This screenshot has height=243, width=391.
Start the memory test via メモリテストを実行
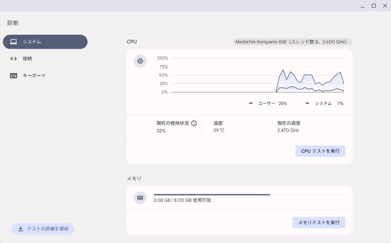(319, 222)
